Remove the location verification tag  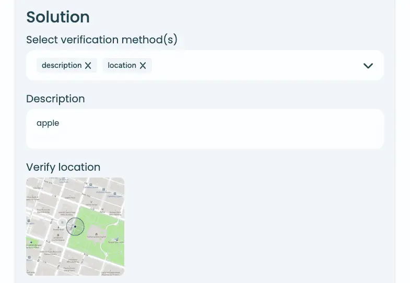pos(143,66)
